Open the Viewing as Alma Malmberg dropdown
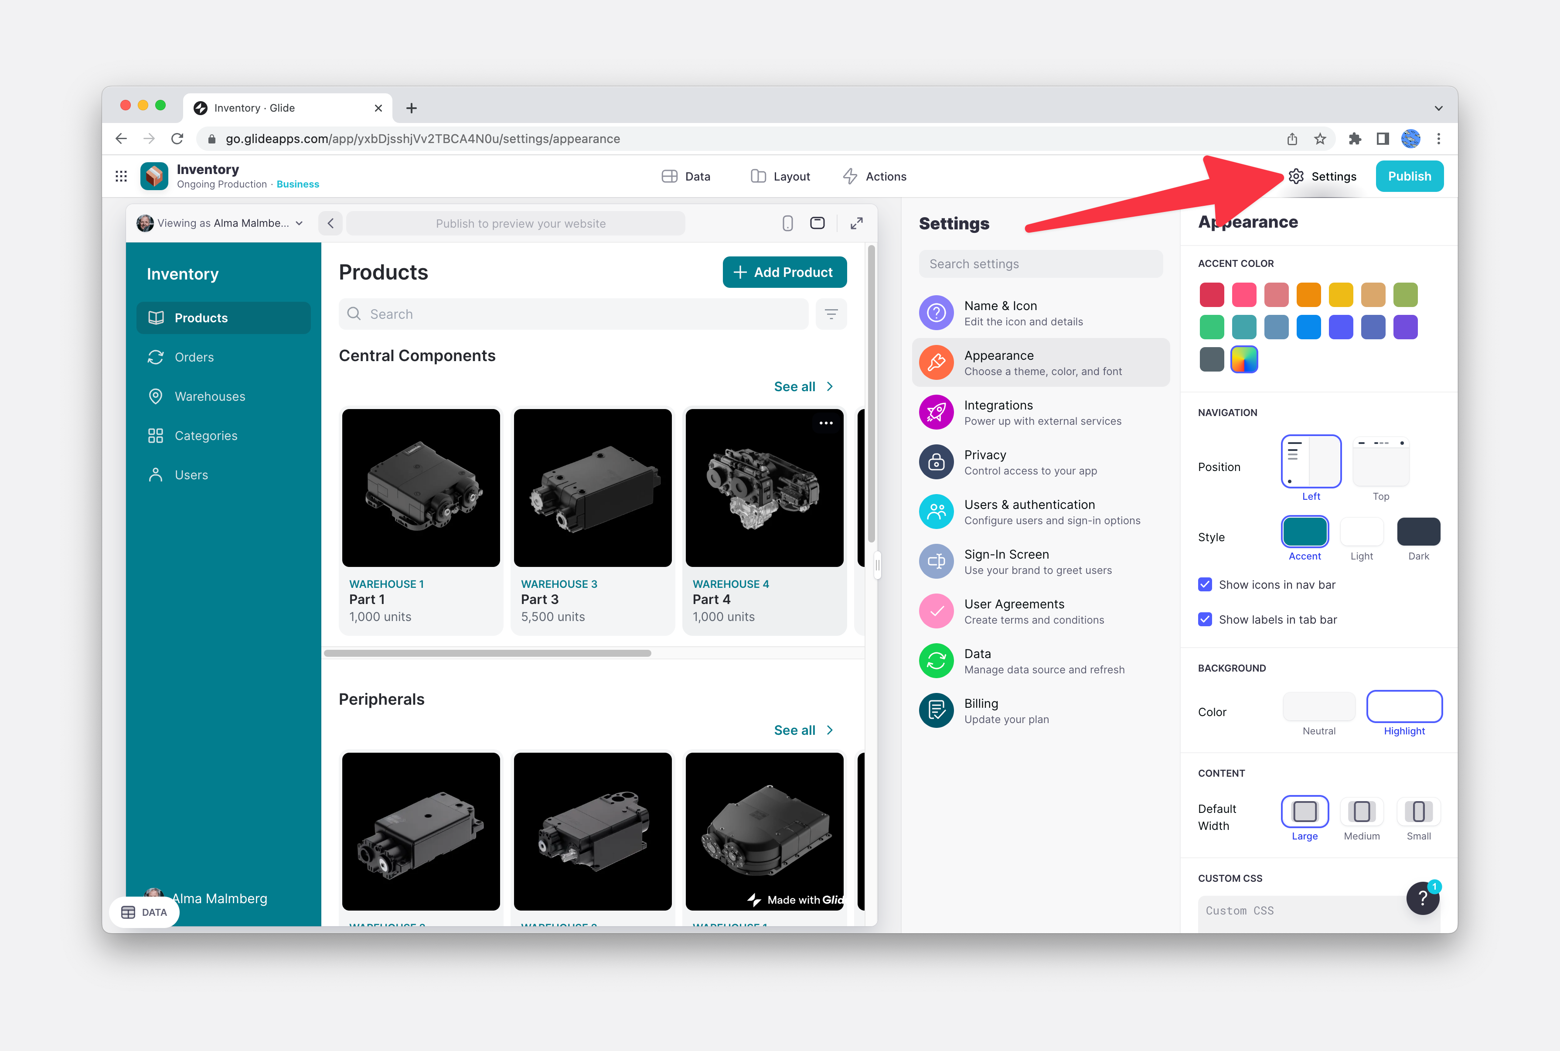1560x1051 pixels. pos(221,223)
